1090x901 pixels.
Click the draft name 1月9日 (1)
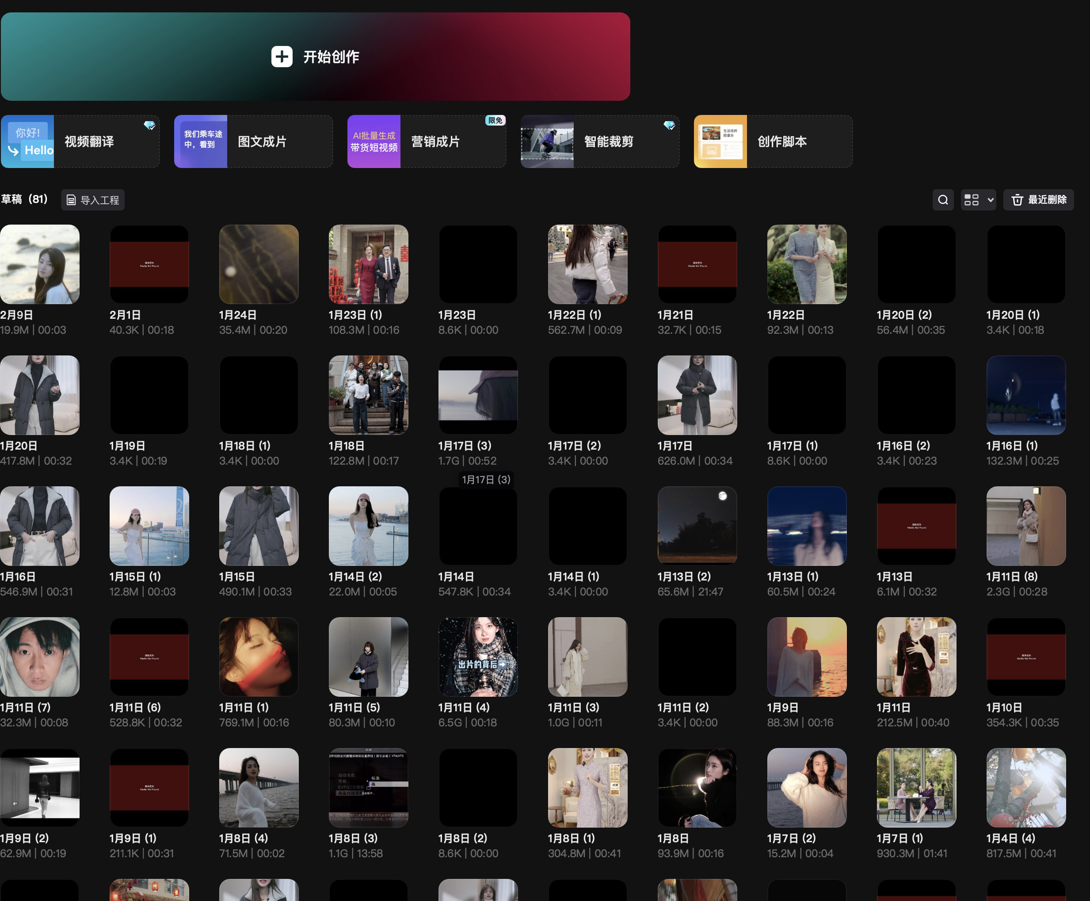(133, 838)
